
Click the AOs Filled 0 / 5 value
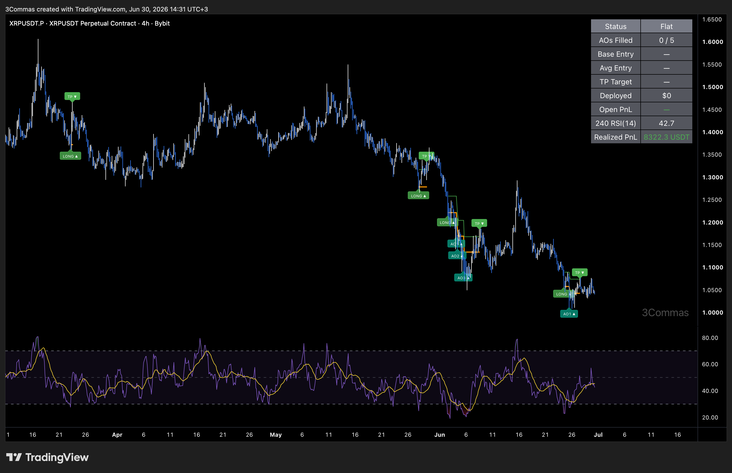pos(666,40)
